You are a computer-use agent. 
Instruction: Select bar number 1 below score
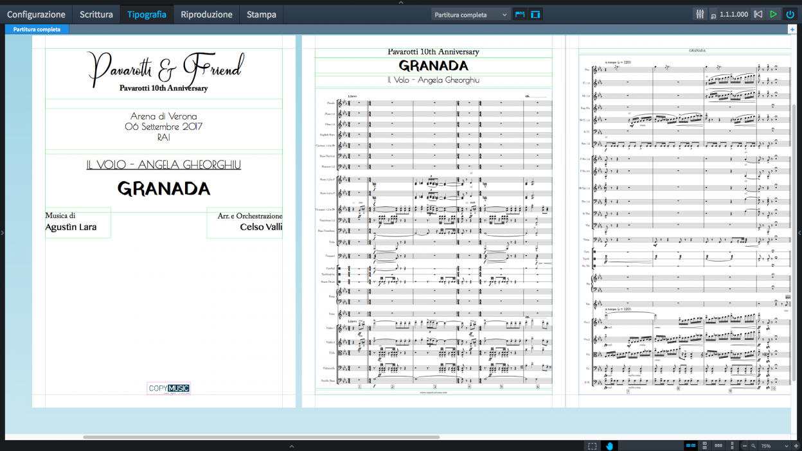[x=359, y=387]
